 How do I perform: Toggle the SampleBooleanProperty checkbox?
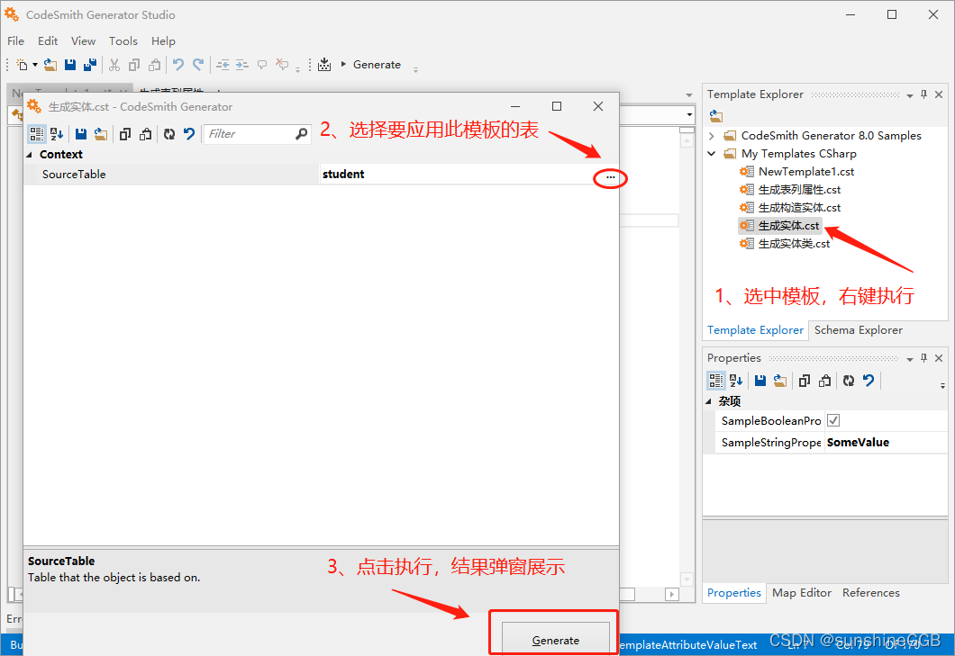point(833,420)
